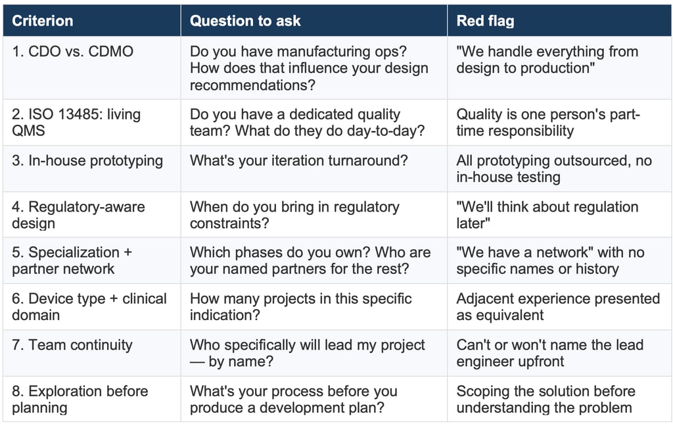Select the "3. In-house prototyping" cell

coord(87,160)
